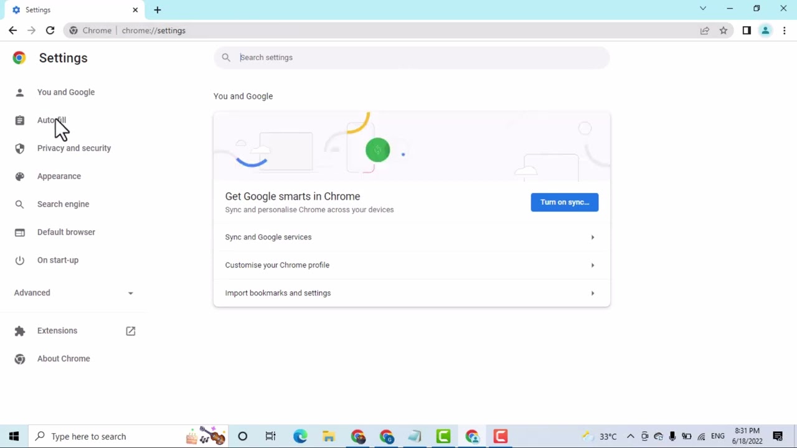The width and height of the screenshot is (797, 448).
Task: Open the Extensions link
Action: (57, 330)
